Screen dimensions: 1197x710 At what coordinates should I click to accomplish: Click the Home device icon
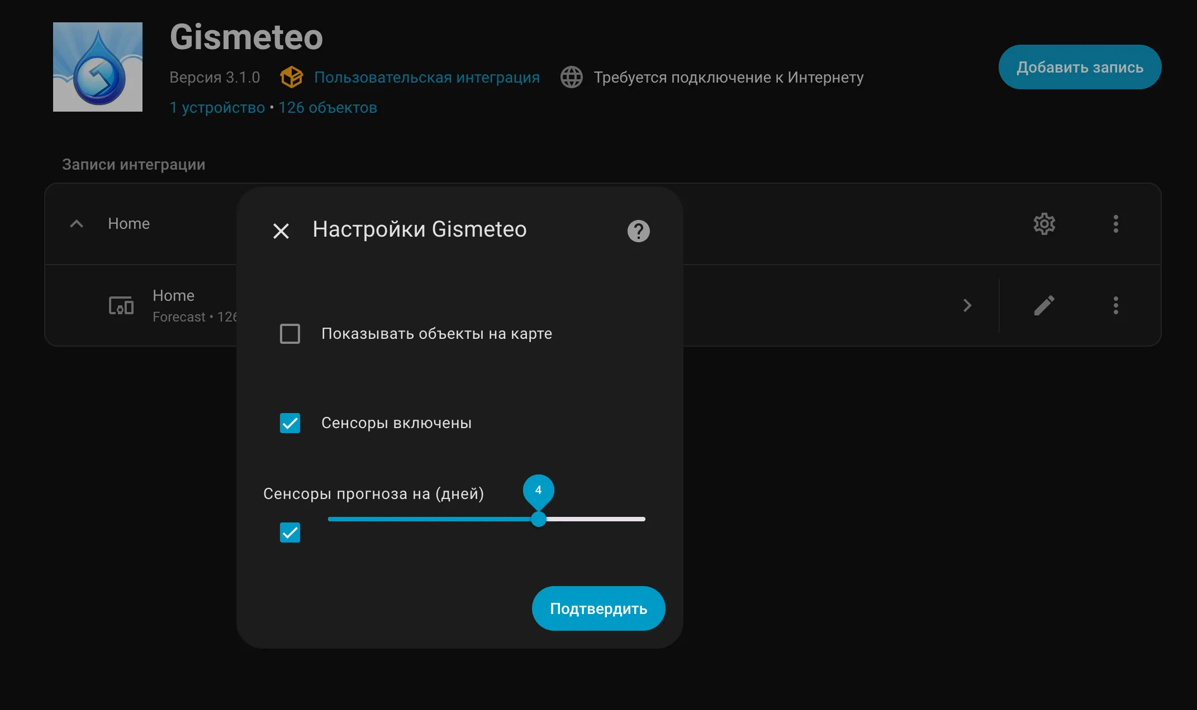pyautogui.click(x=121, y=305)
